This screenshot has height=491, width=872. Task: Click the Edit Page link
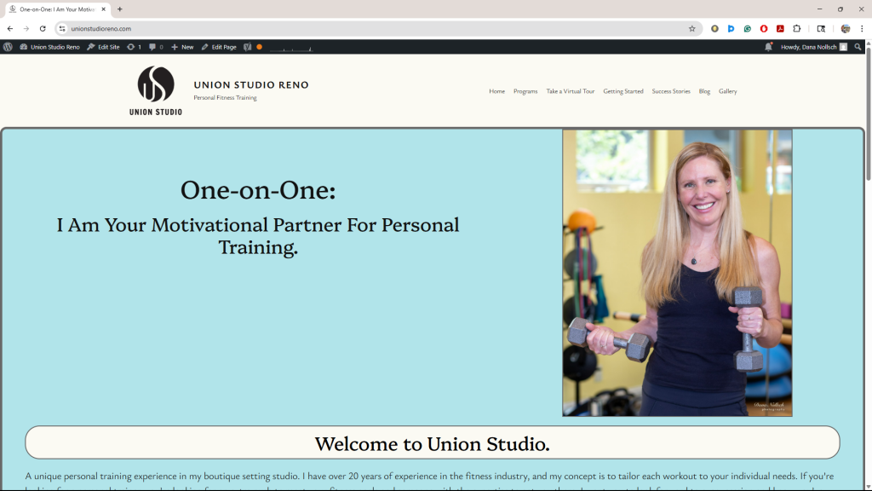[219, 47]
